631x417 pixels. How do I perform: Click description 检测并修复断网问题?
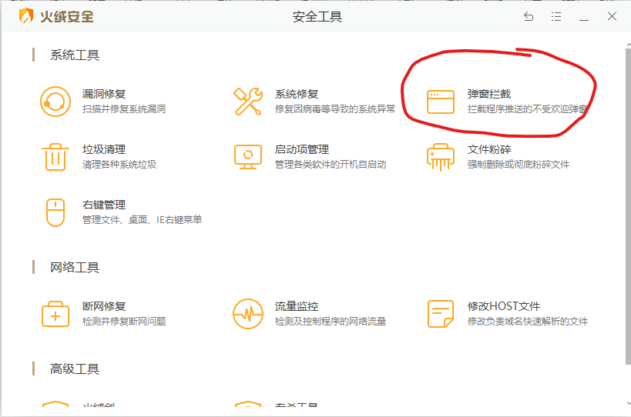(x=124, y=321)
